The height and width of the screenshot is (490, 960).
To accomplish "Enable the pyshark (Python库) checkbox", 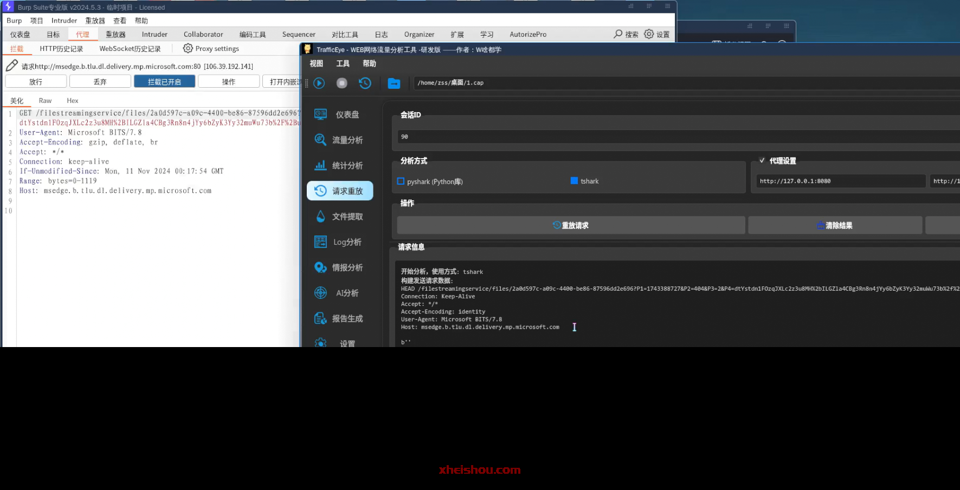I will (401, 181).
